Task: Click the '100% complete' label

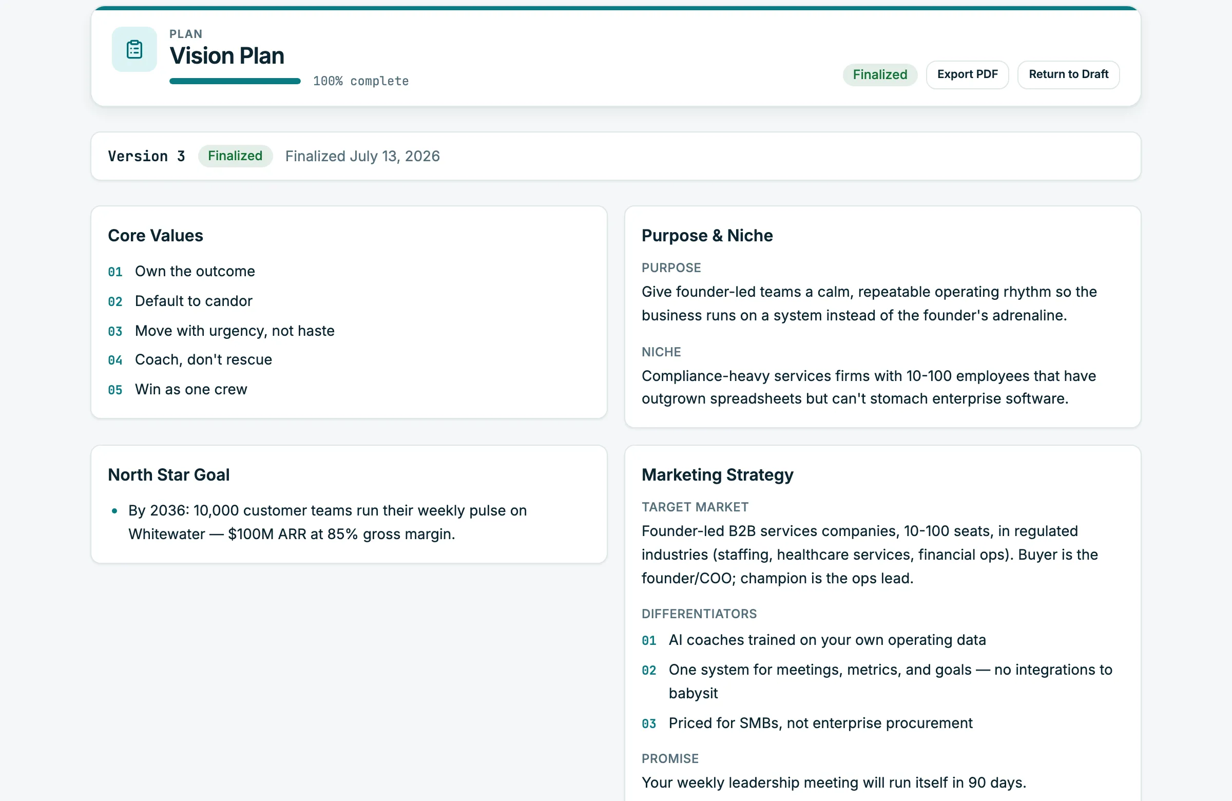Action: (x=361, y=81)
